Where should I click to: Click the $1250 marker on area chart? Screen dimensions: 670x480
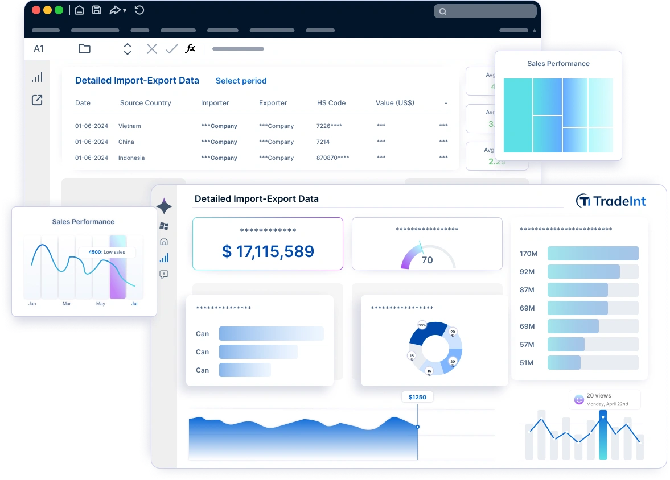[417, 397]
